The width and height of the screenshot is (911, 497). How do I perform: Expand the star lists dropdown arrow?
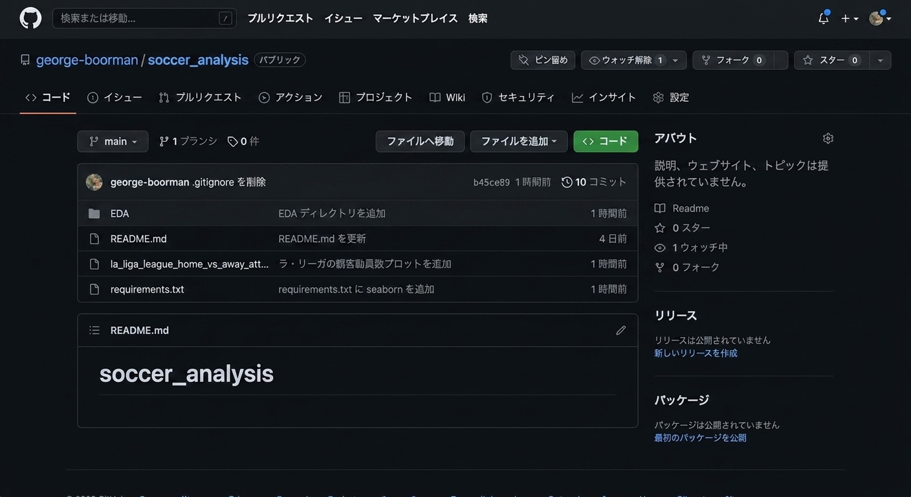[x=880, y=60]
